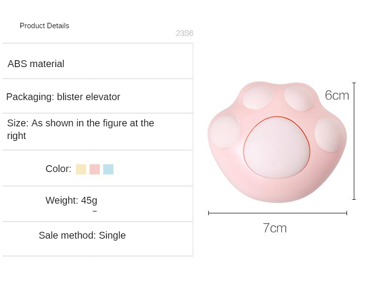The height and width of the screenshot is (295, 365).
Task: Select the yellow color swatch
Action: tap(81, 169)
